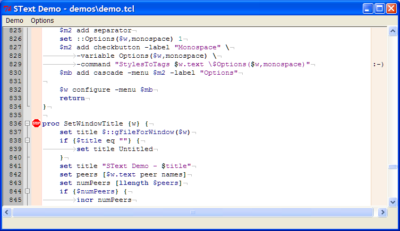Click the vertical scrollbar down arrow
400x231 pixels.
[x=393, y=201]
